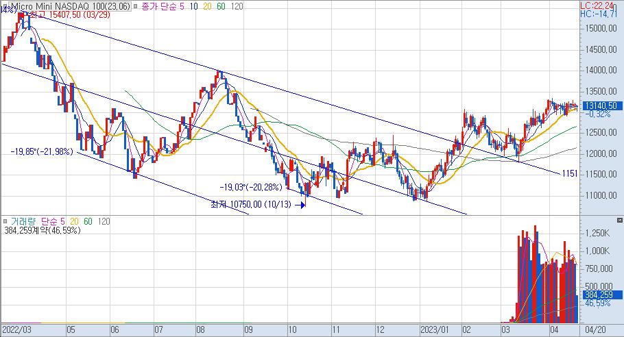The width and height of the screenshot is (624, 337).
Task: Click the 08 month date axis label
Action: click(x=200, y=330)
